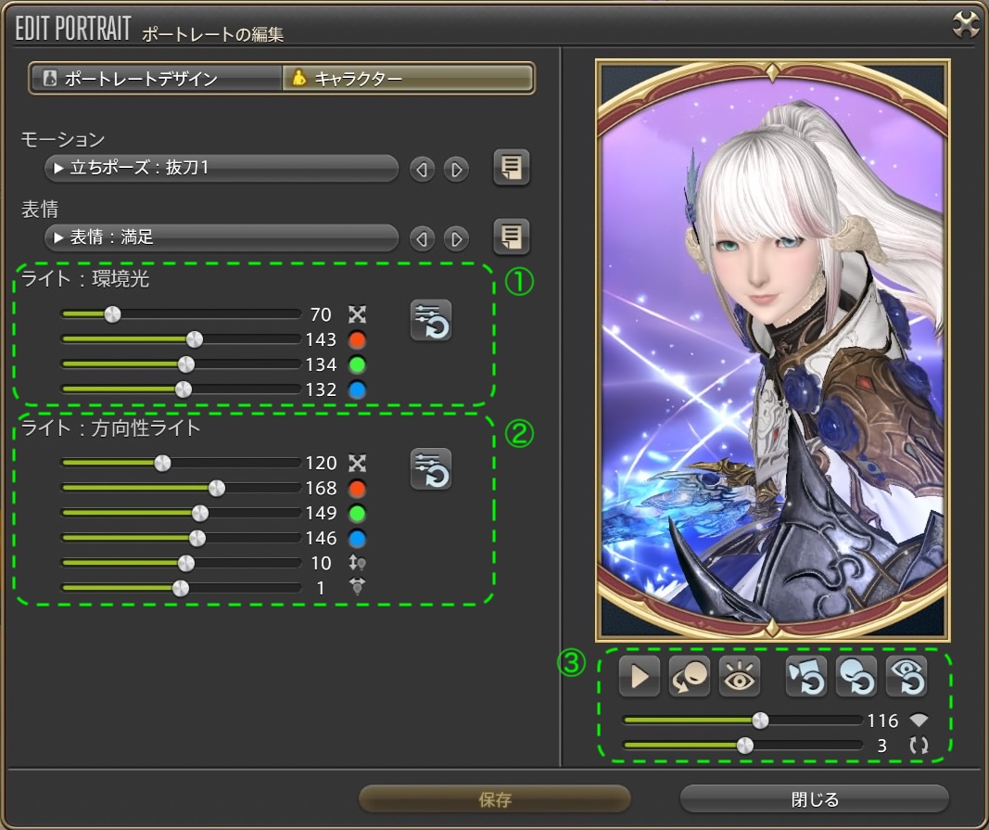Toggle face toward camera button
The image size is (989, 830).
coord(689,677)
